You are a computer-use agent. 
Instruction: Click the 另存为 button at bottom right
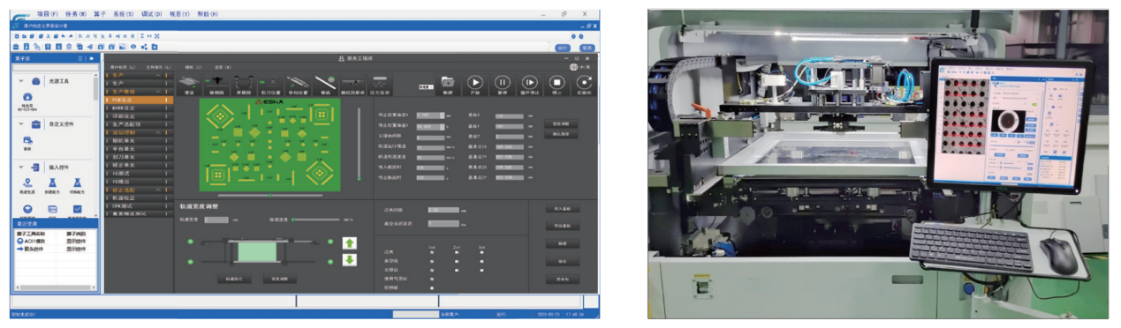562,280
